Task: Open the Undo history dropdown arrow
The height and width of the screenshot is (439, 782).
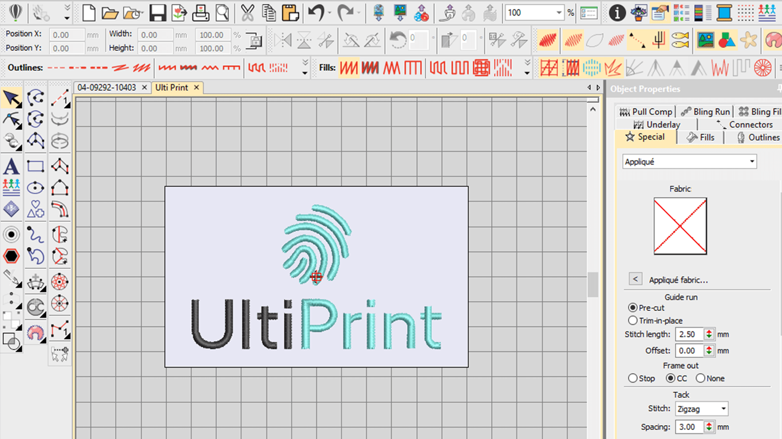Action: 330,13
